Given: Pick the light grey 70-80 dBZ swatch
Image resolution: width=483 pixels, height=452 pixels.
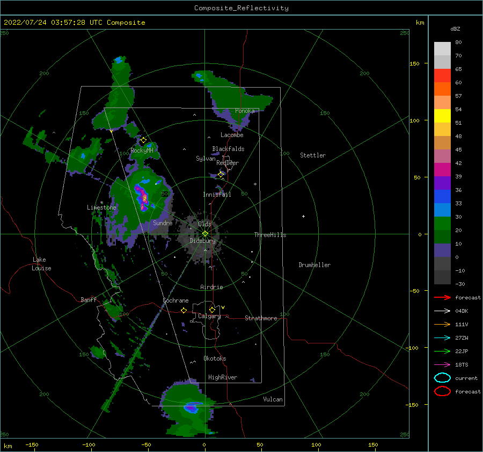Looking at the screenshot, I should pyautogui.click(x=442, y=49).
